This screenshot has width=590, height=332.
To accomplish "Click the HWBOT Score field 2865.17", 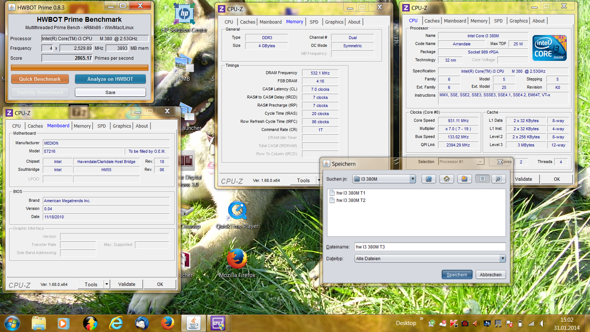I will coord(67,58).
